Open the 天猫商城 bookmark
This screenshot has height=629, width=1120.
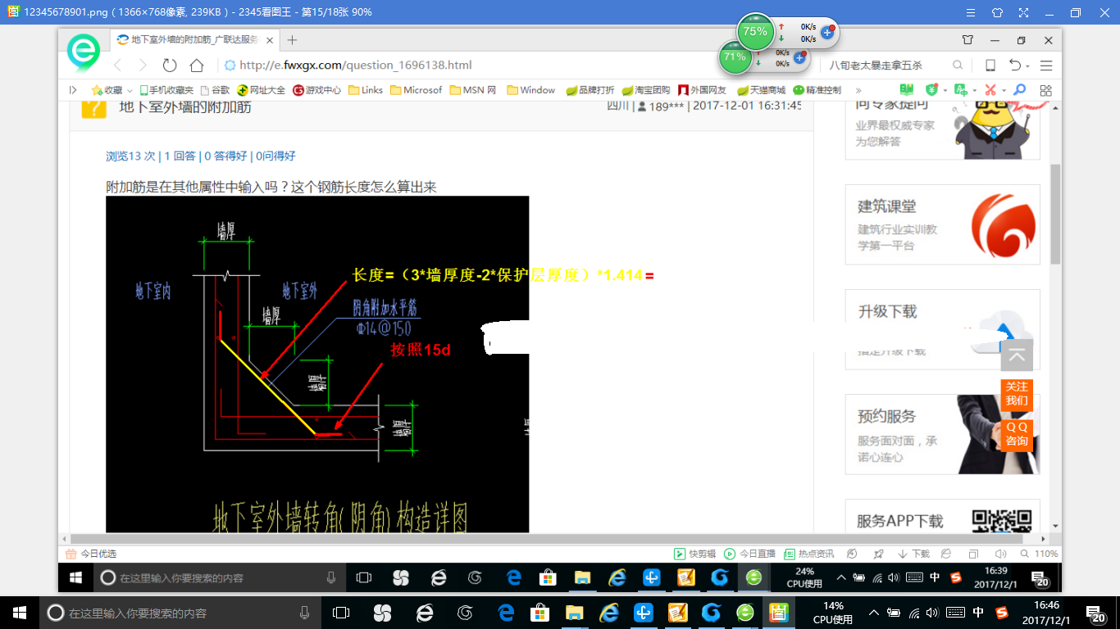761,90
